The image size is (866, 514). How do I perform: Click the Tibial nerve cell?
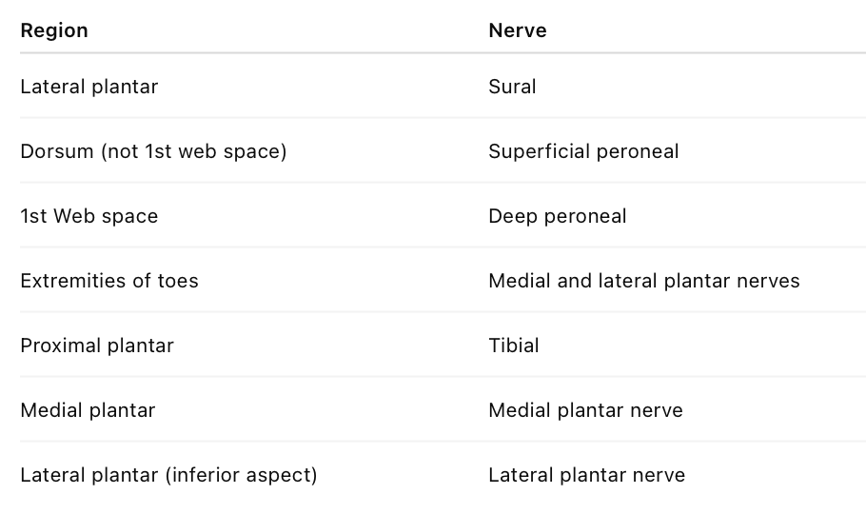514,346
